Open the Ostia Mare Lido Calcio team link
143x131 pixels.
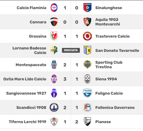tap(25, 79)
